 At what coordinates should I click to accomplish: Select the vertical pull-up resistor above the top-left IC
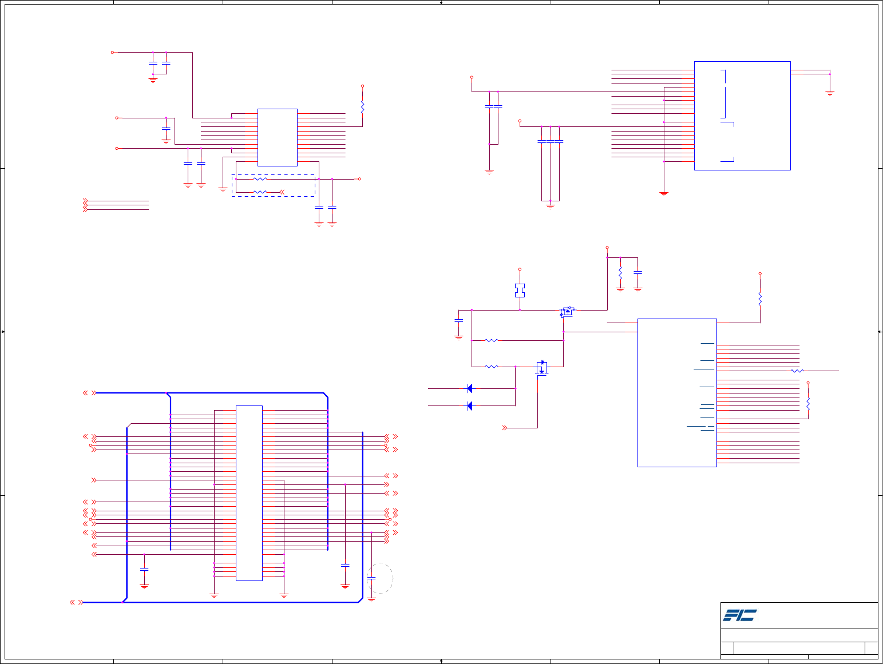[x=362, y=106]
